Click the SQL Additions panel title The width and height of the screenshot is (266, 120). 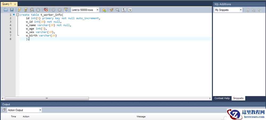coord(223,4)
